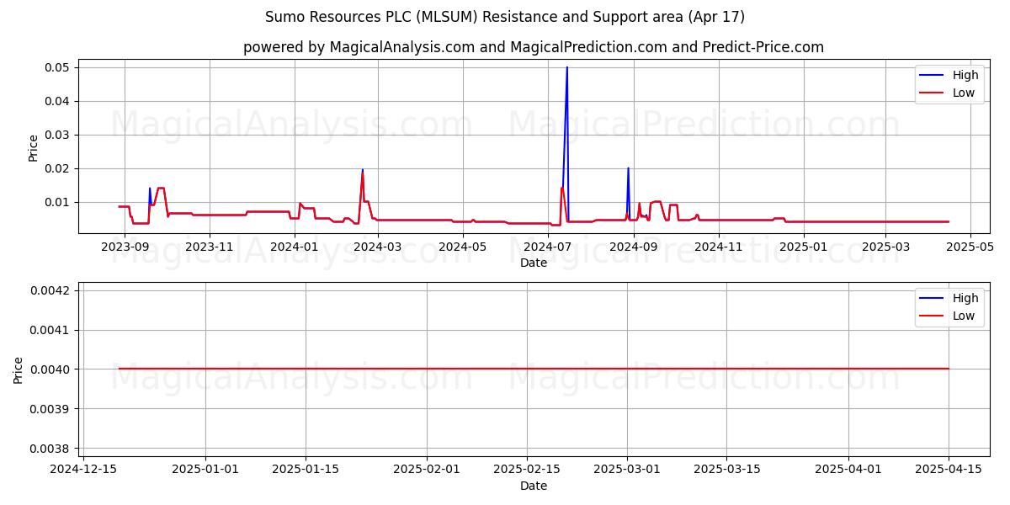Click the 2025-03-15 date tick label

pyautogui.click(x=727, y=470)
